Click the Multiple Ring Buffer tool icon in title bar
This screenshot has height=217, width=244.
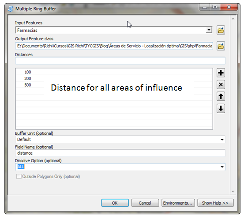tap(11, 9)
